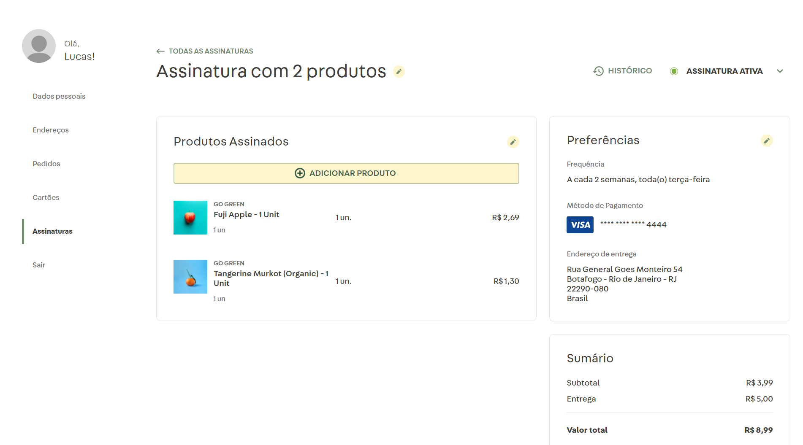Return via Todas as Assinaturas link
Screen dimensions: 803x445
[x=211, y=51]
